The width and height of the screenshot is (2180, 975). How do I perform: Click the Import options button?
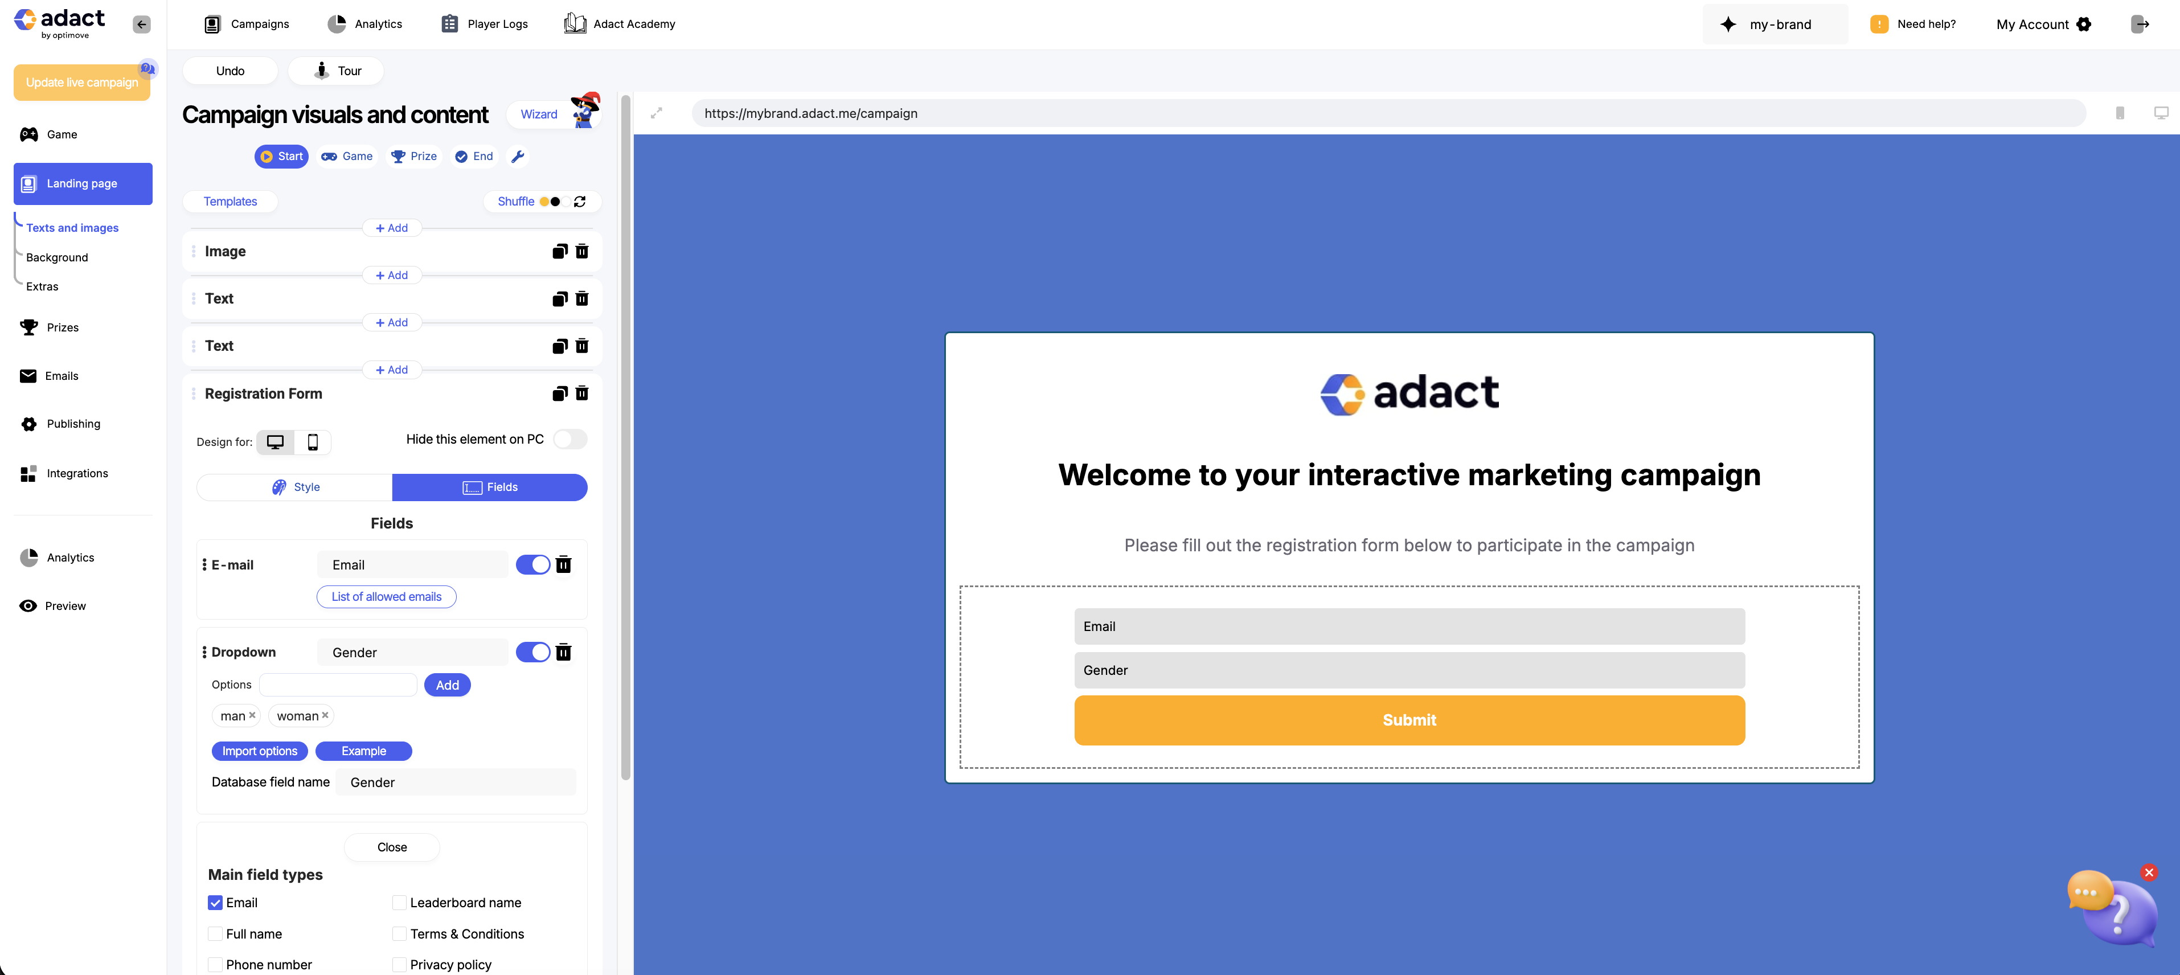(260, 752)
